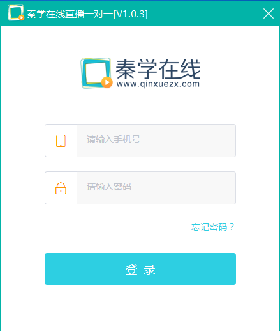Click the 秦学在线 logo text
This screenshot has height=331, width=280.
(x=158, y=69)
